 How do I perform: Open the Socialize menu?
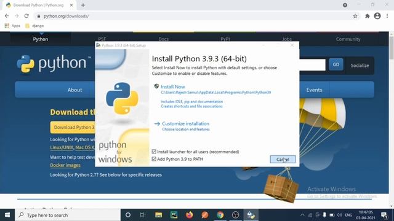[360, 66]
